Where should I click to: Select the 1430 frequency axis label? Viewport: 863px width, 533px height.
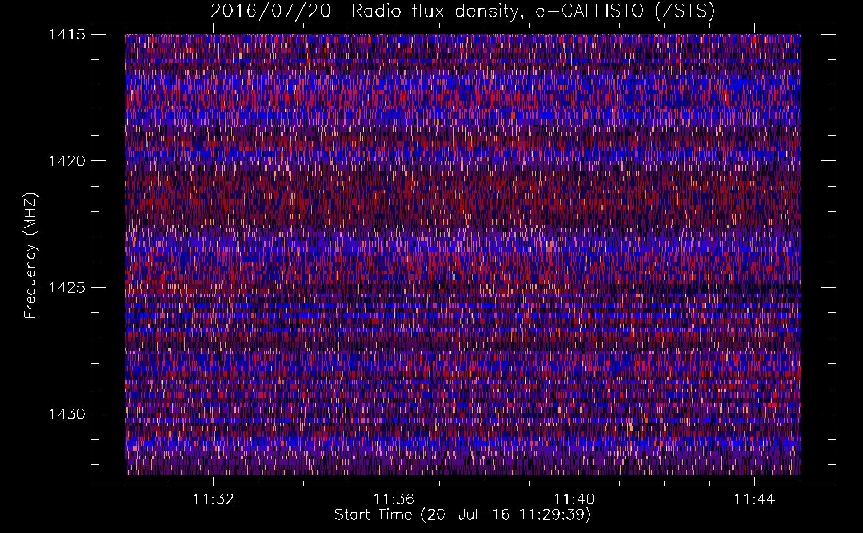pyautogui.click(x=67, y=414)
